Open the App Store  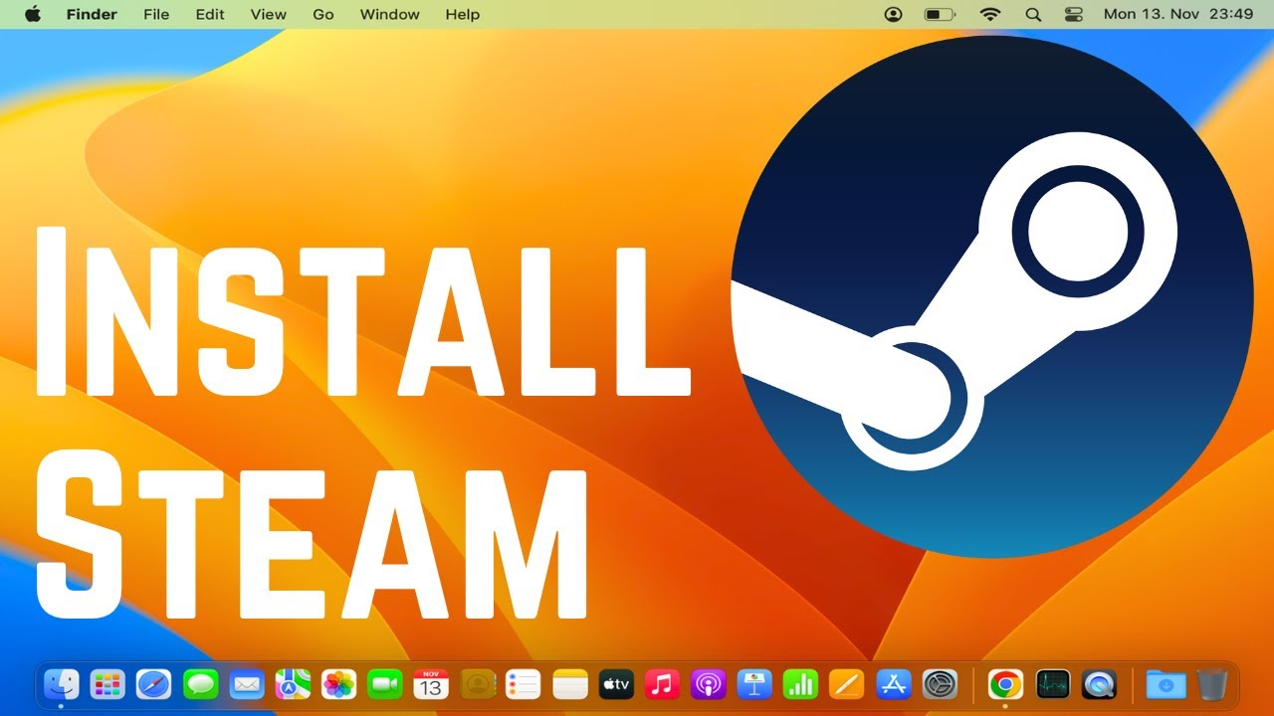click(x=893, y=684)
